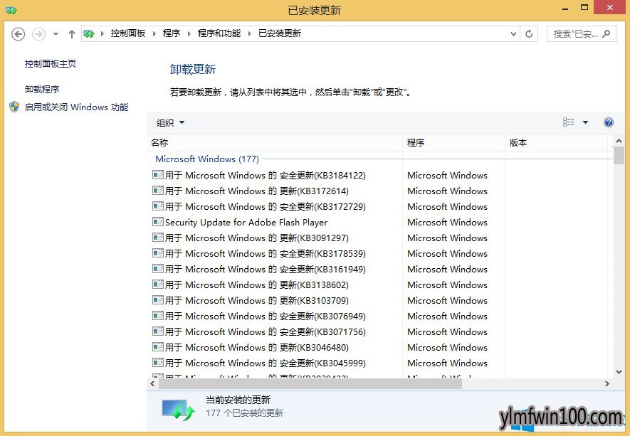Open more view options dropdown arrow
The height and width of the screenshot is (436, 630).
click(585, 122)
